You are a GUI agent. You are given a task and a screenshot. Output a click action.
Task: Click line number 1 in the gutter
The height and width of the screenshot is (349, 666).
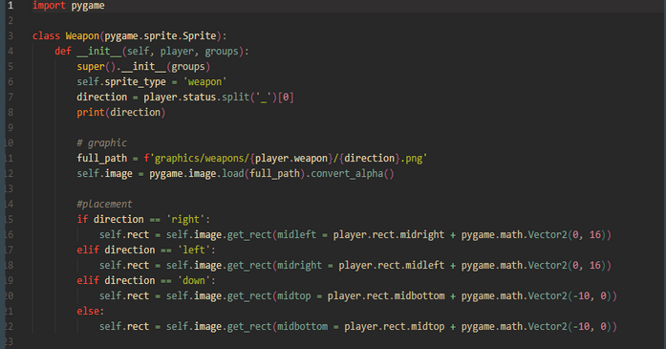(x=11, y=6)
